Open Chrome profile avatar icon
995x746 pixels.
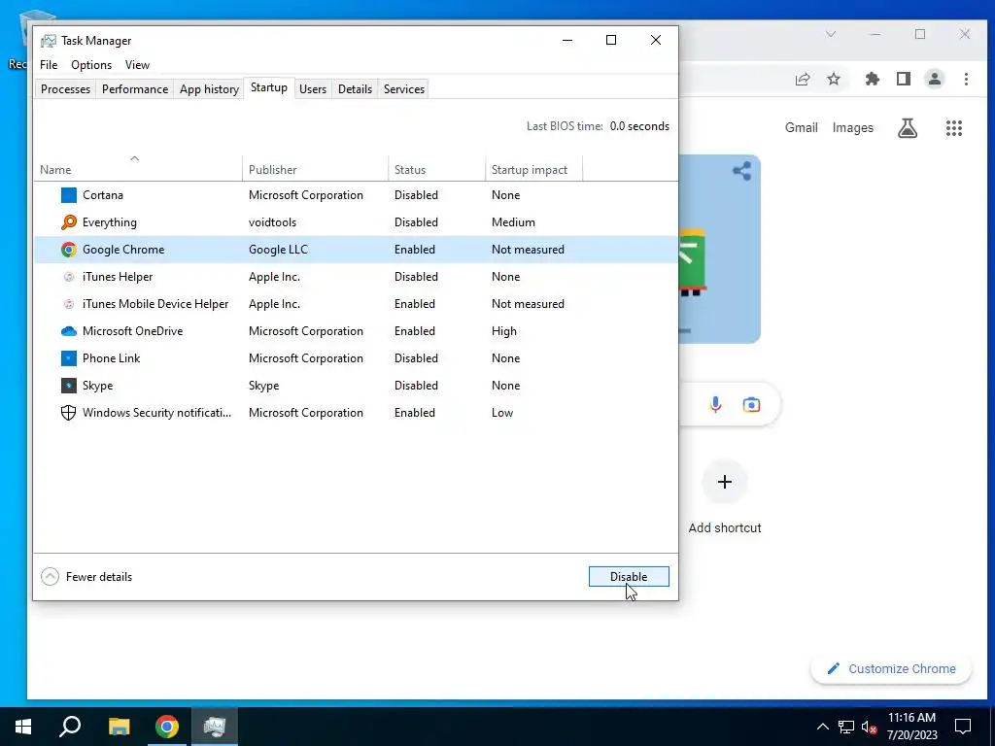[935, 79]
